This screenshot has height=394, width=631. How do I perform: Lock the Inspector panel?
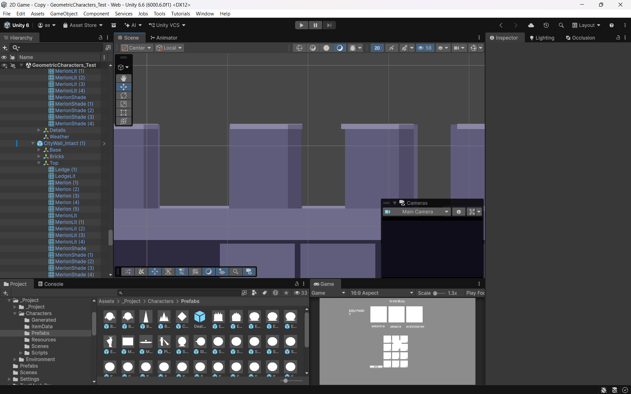[618, 38]
